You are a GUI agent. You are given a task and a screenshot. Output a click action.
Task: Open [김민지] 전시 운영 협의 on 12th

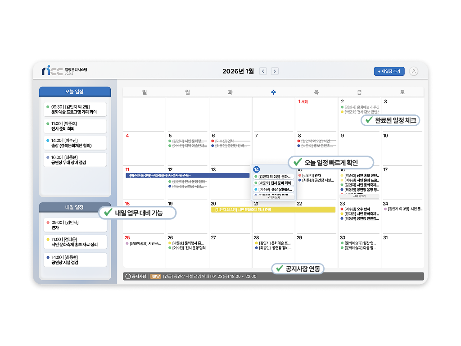coord(188,182)
